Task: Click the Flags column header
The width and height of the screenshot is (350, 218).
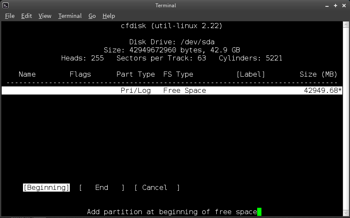Action: point(80,75)
